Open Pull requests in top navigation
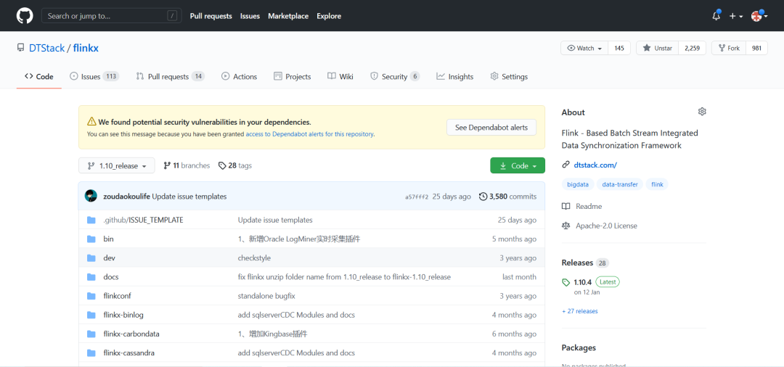The width and height of the screenshot is (784, 367). [211, 16]
